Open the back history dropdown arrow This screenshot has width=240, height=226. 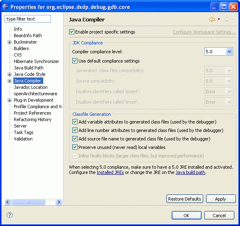coord(219,19)
